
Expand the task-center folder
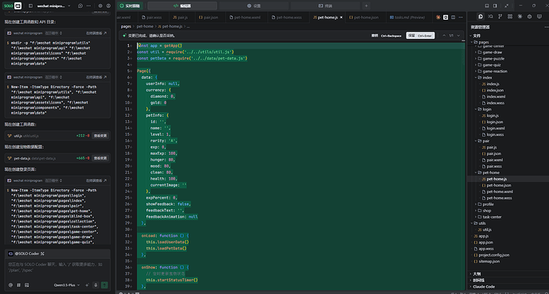point(492,217)
